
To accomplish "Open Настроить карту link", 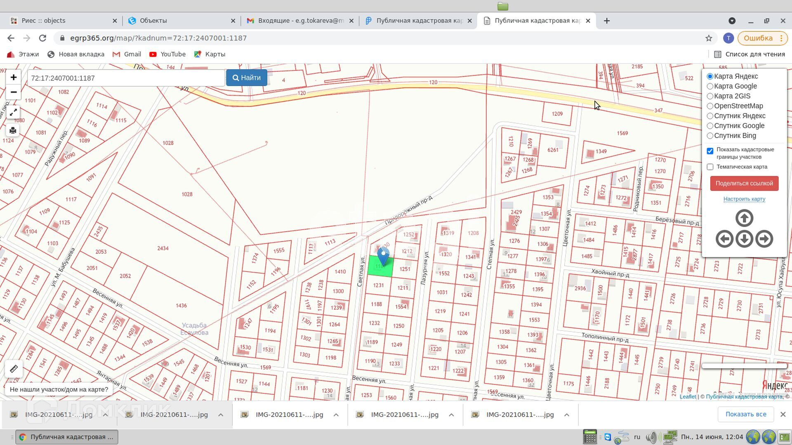I will click(x=744, y=199).
